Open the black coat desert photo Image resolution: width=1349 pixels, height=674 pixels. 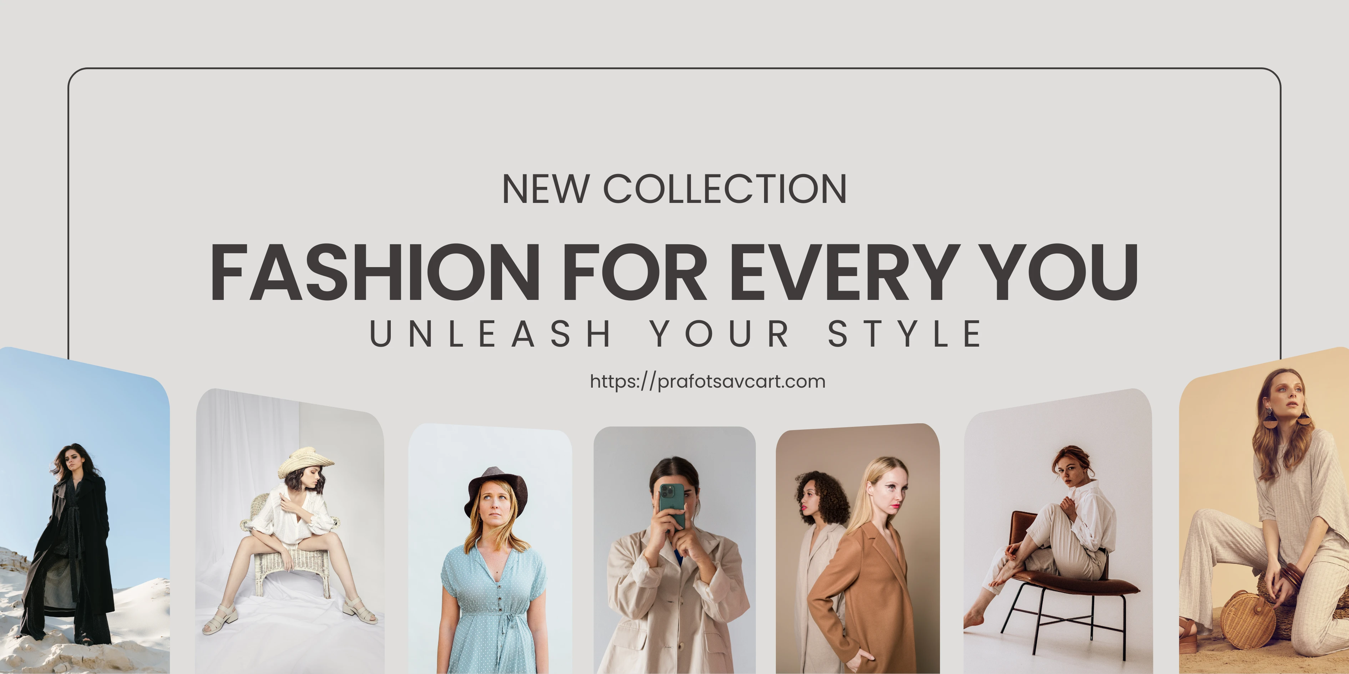click(85, 510)
